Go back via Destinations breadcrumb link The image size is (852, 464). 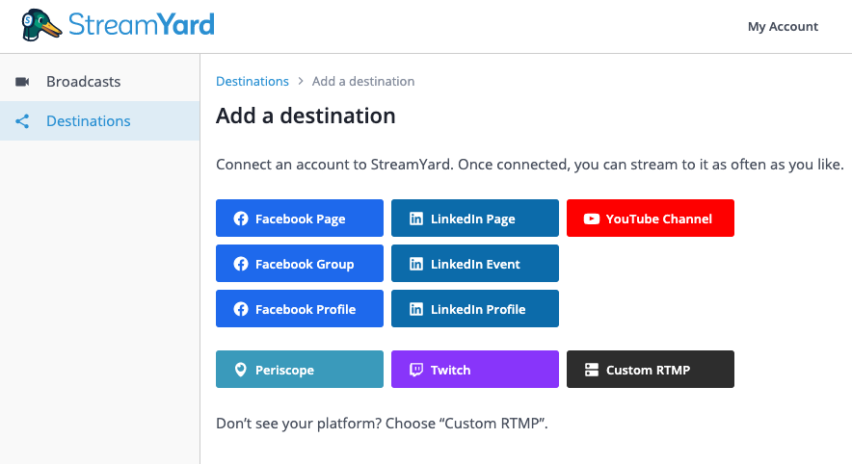253,82
